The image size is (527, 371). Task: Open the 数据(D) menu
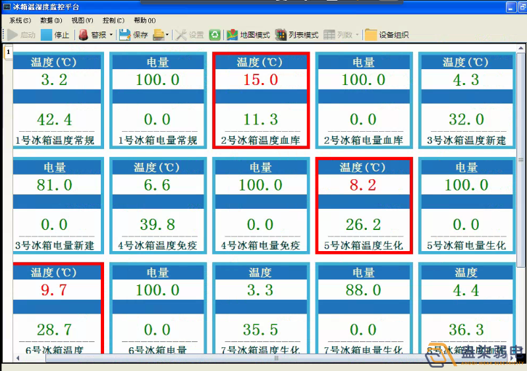pyautogui.click(x=51, y=20)
